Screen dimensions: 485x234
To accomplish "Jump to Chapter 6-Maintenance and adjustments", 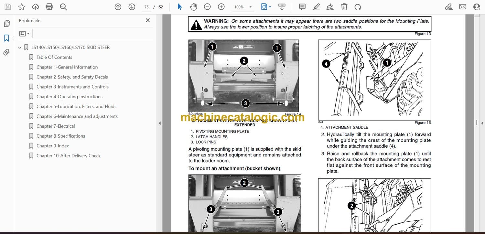I will 77,116.
